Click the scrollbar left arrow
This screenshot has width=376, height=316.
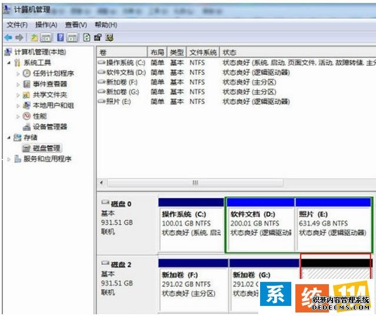click(x=101, y=182)
